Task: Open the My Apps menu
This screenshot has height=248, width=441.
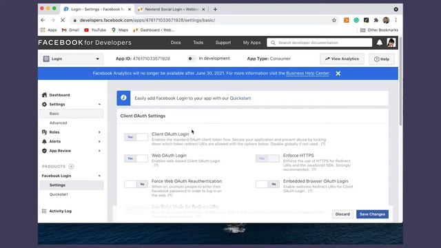Action: coord(252,43)
